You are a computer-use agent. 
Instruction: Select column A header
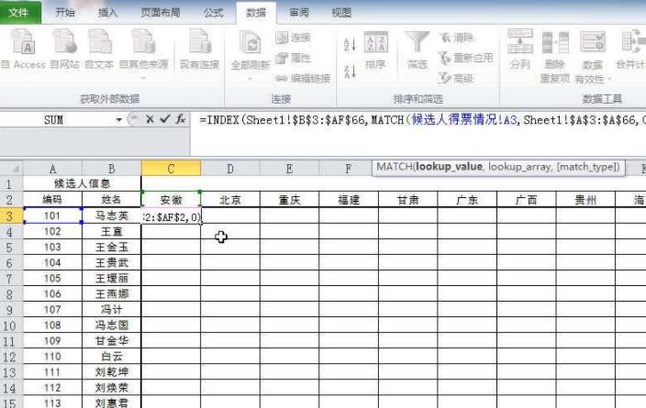52,169
